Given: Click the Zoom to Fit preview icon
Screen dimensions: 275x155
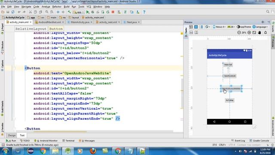Looking at the screenshot, I should coord(254,33).
